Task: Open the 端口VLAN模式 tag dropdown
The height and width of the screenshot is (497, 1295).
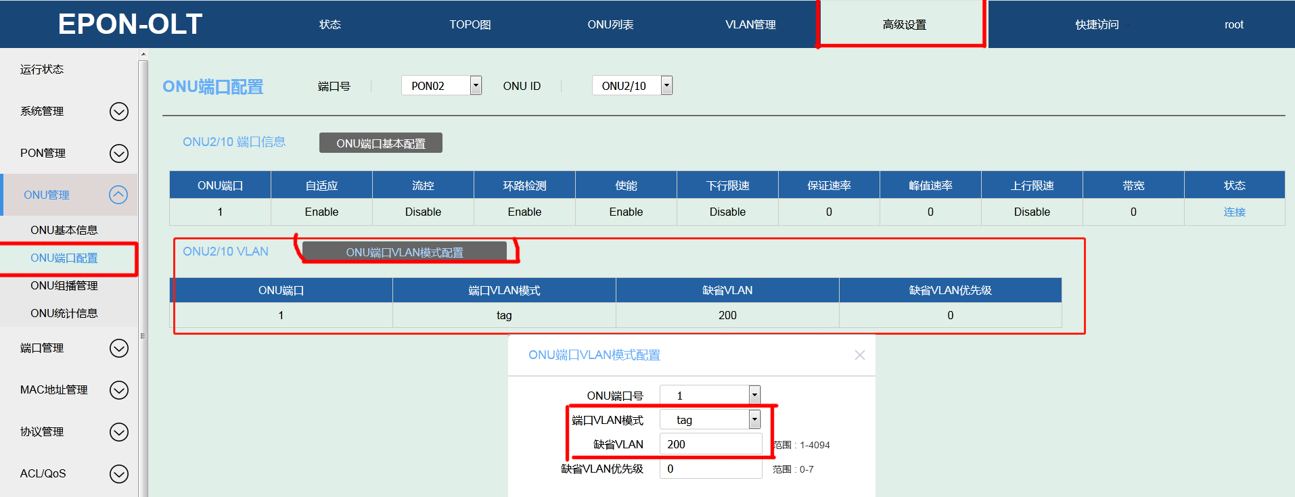Action: coord(754,420)
